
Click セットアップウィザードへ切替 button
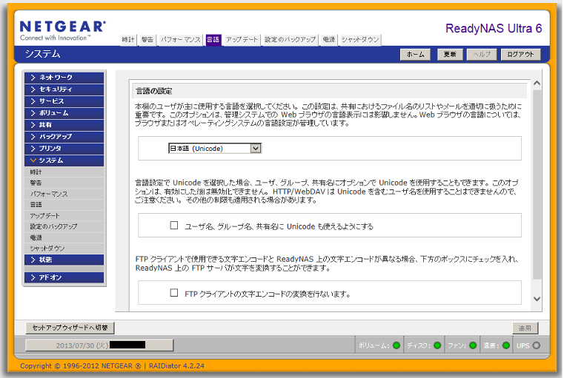coord(70,328)
